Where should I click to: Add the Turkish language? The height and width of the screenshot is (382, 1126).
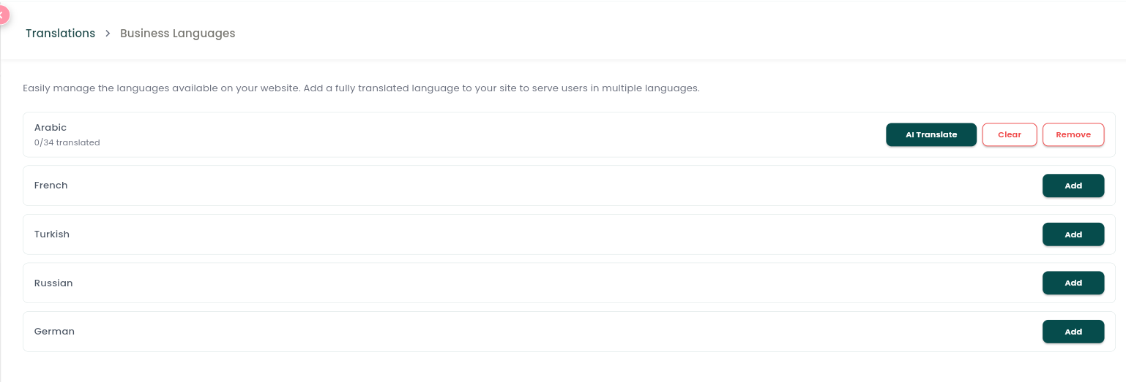coord(1073,234)
